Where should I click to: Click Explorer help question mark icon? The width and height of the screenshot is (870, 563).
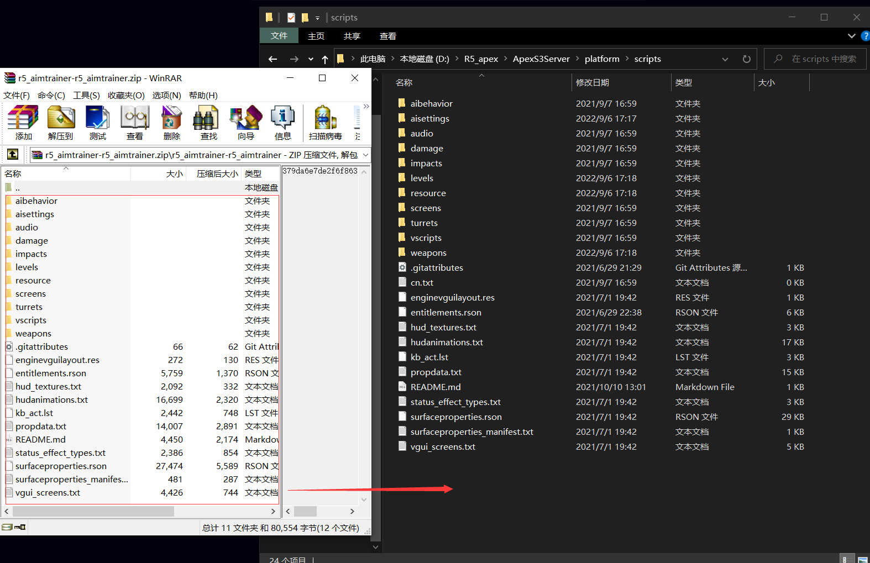tap(866, 36)
